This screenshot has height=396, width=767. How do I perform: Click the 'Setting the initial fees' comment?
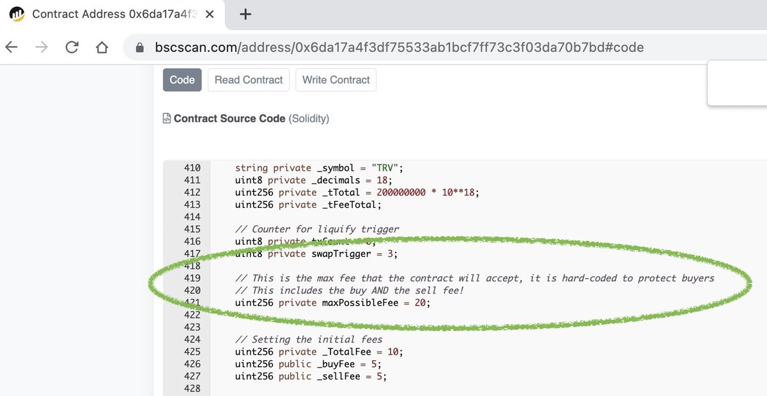tap(309, 339)
